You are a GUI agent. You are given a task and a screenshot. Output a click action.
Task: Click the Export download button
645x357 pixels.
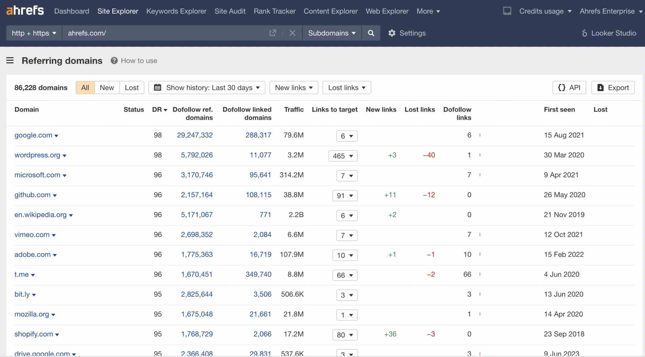[x=613, y=87]
